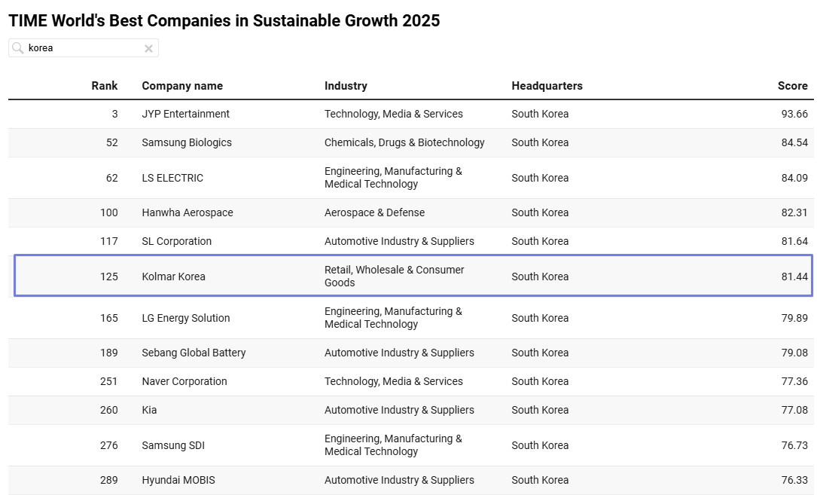The height and width of the screenshot is (495, 817).
Task: Click score value 77.08
Action: tap(794, 410)
